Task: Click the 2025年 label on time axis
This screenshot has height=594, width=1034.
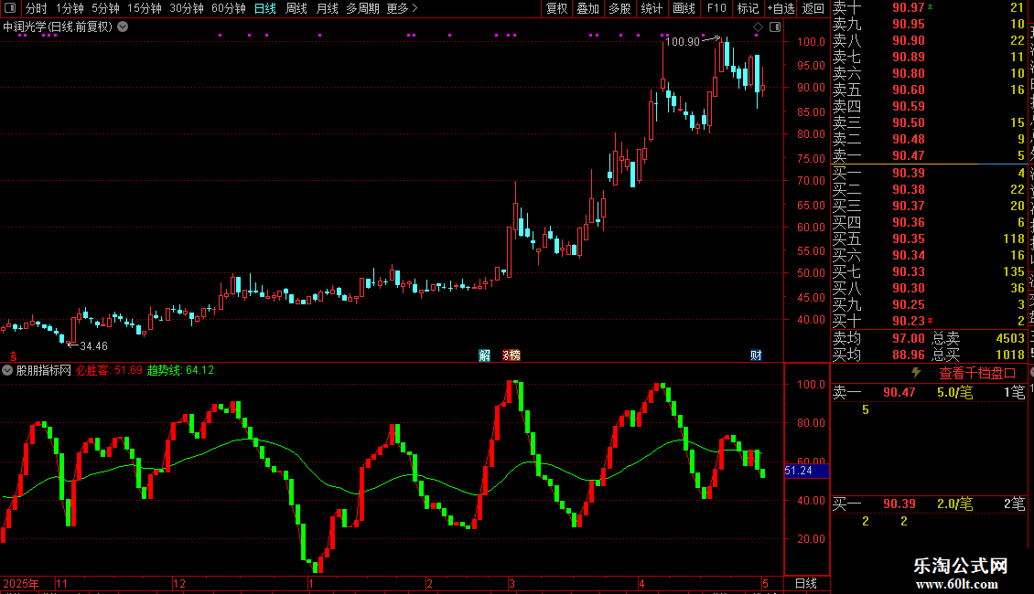Action: [x=20, y=583]
